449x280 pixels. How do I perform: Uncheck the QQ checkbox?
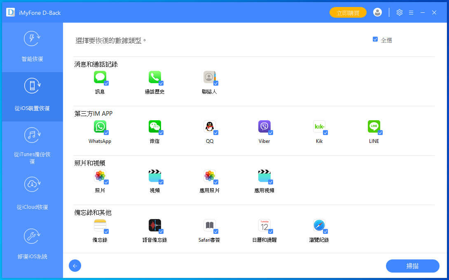click(x=216, y=133)
